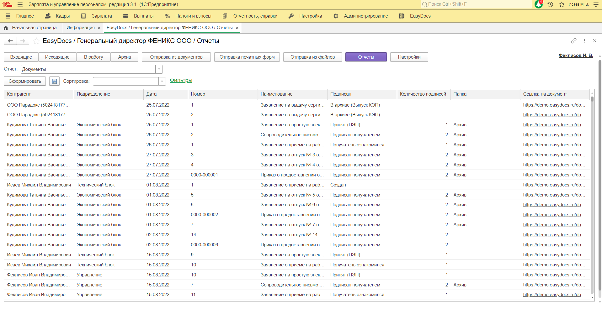The width and height of the screenshot is (602, 309).
Task: Open the Настройка section
Action: tap(305, 16)
